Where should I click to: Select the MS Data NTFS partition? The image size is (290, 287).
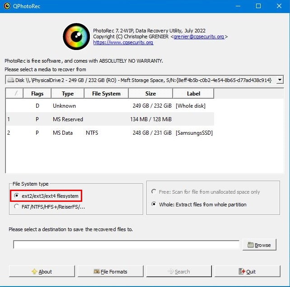tap(110, 132)
